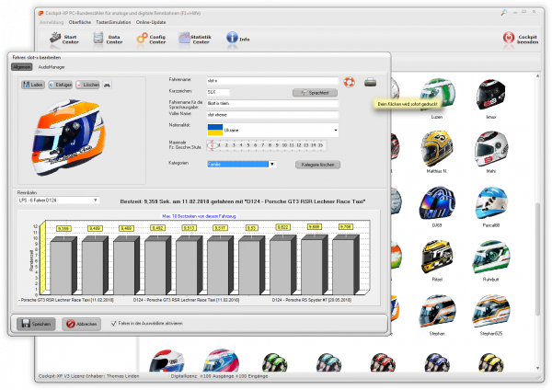Toggle 'Fahrer in der Auswahlliste aktivieren' checkbox
Screen dimensions: 552x390
point(113,323)
